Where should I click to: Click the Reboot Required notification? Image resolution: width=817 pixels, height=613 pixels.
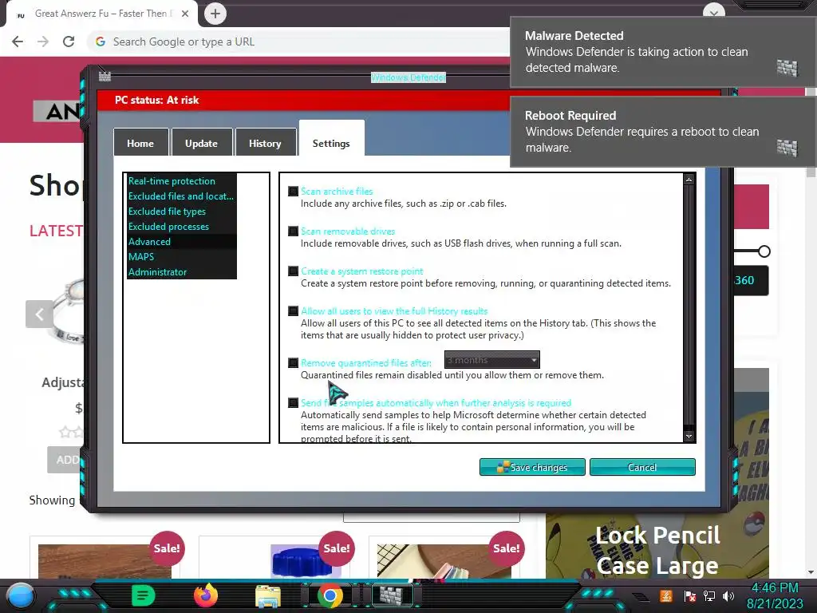coord(663,132)
